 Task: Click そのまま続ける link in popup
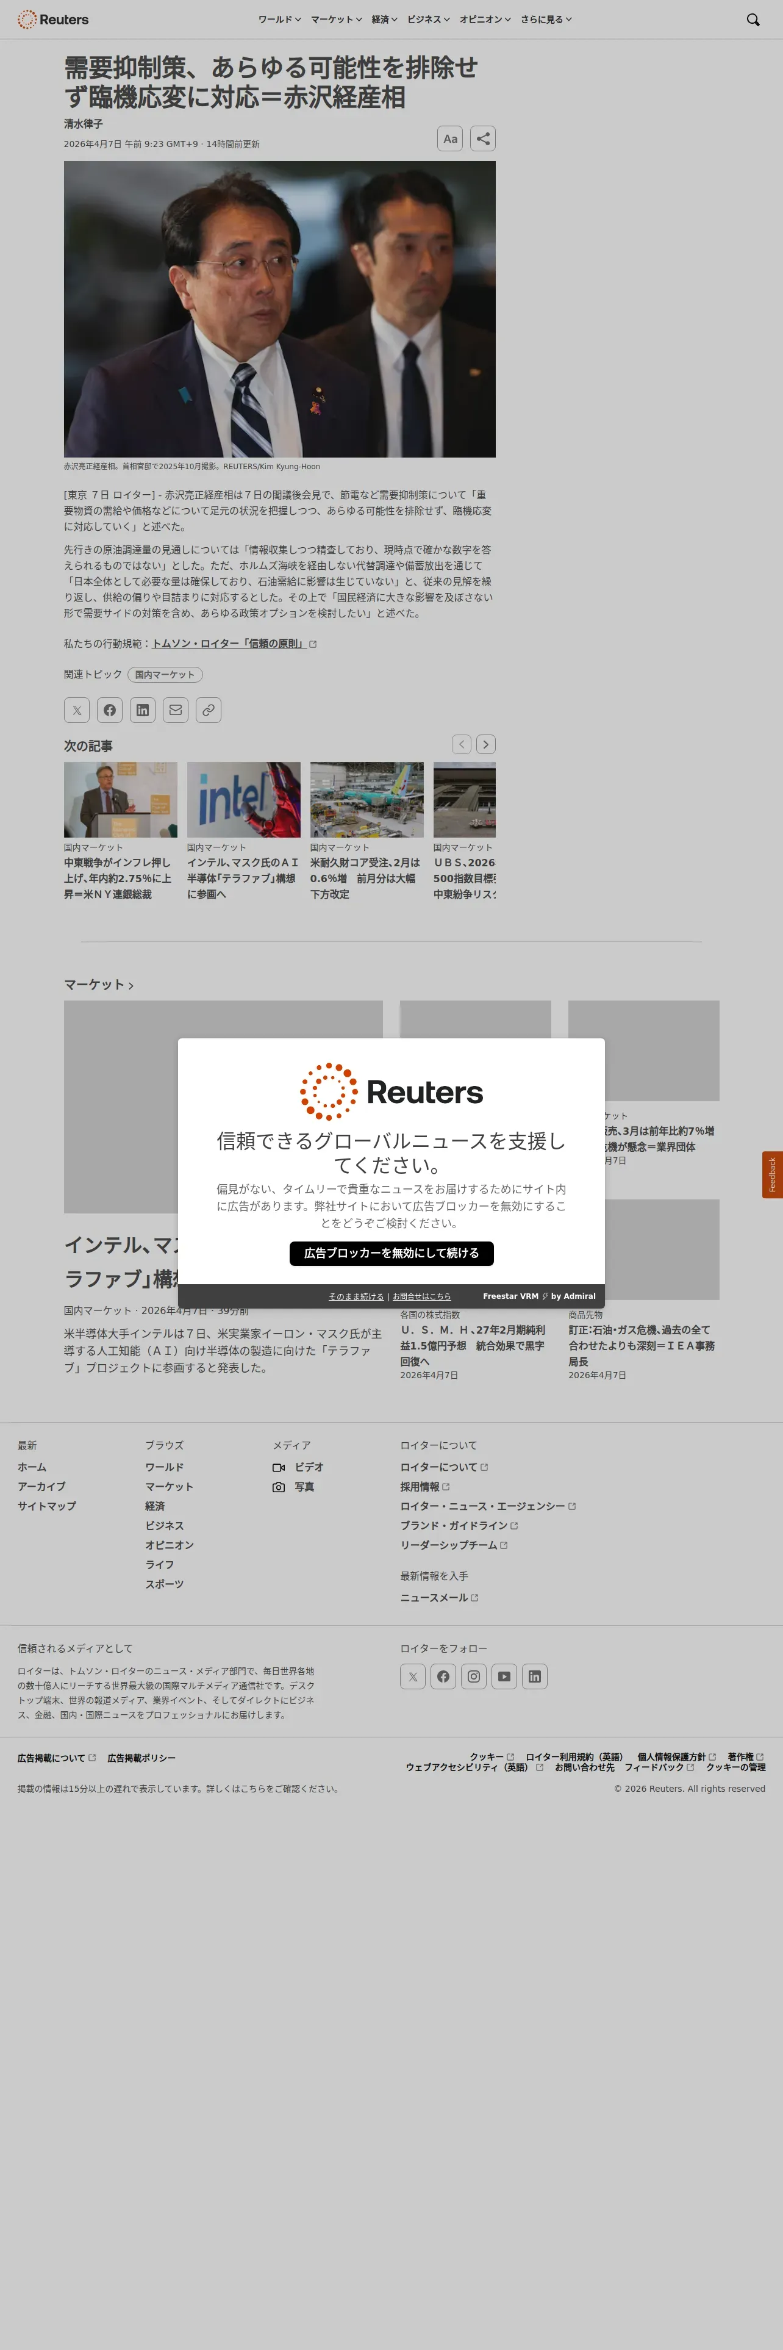(356, 1296)
